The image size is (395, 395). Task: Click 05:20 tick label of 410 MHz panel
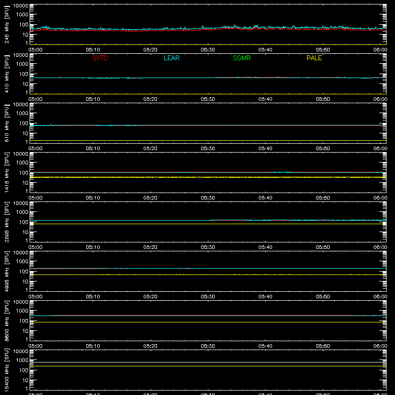[151, 99]
